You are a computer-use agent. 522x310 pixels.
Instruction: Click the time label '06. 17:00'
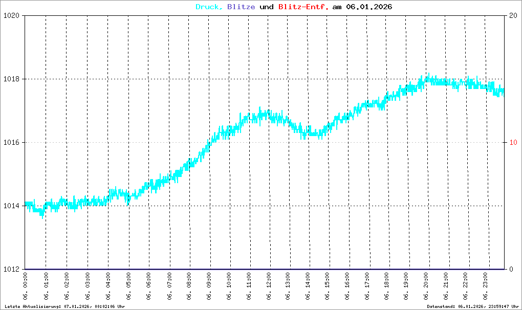(x=367, y=286)
